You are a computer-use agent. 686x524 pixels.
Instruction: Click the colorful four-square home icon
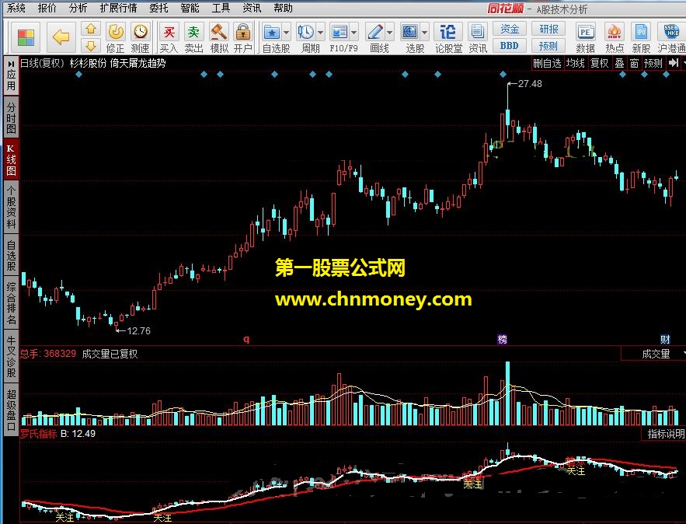pos(26,37)
